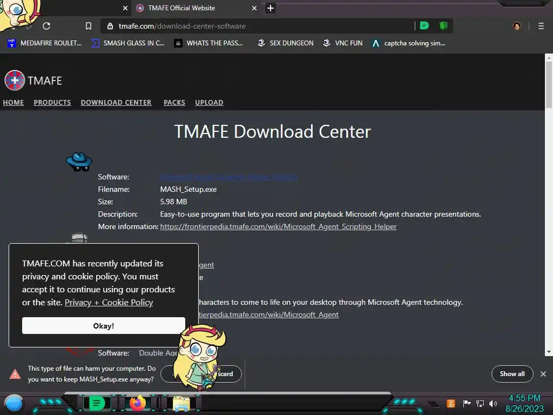This screenshot has width=553, height=415.
Task: Open the volume speaker tray icon
Action: pos(493,403)
